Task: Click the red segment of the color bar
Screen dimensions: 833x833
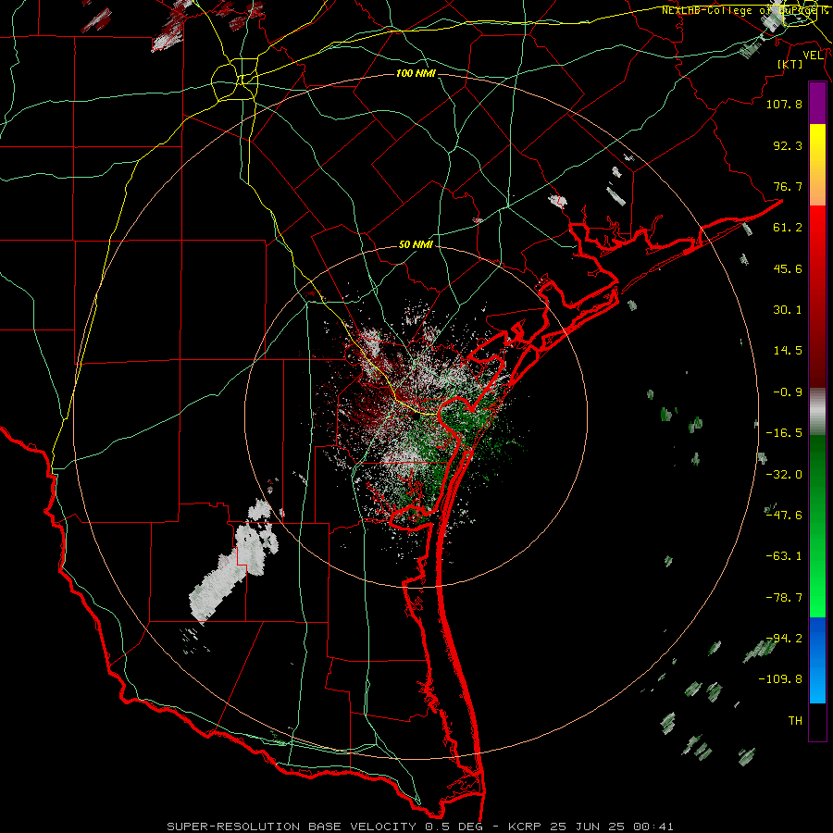Action: coord(817,295)
